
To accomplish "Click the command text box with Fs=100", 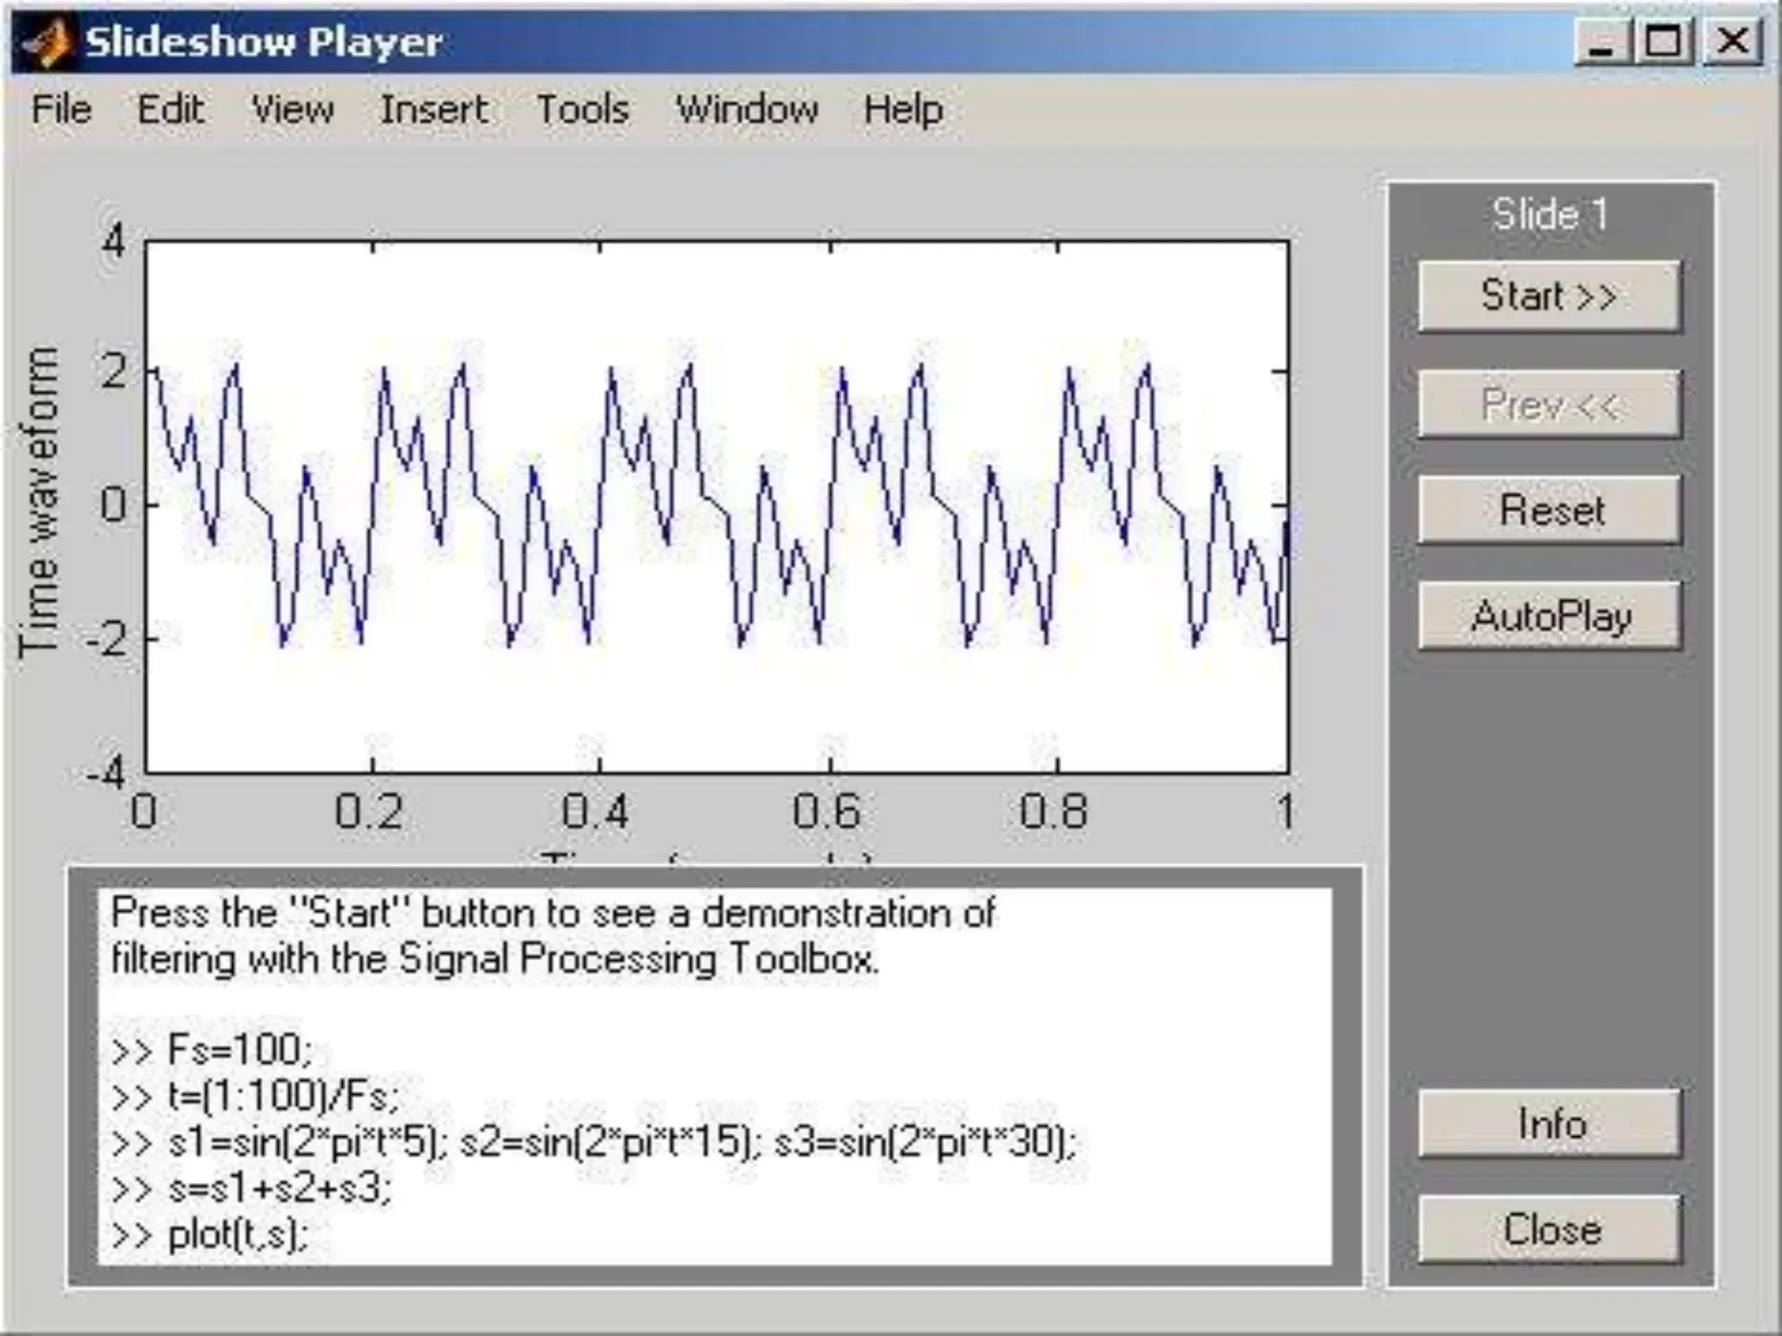I will [x=713, y=1075].
